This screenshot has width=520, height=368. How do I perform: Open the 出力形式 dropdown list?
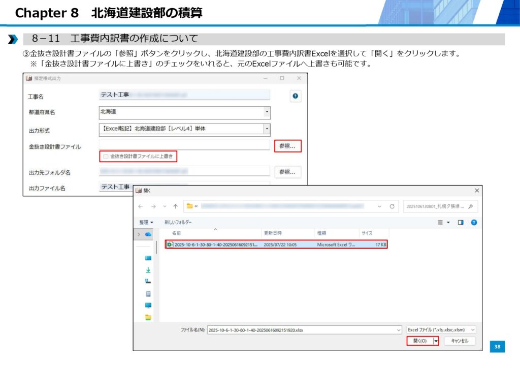coord(267,129)
